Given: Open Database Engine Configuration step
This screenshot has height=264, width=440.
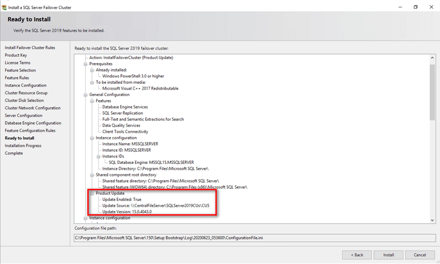Looking at the screenshot, I should (33, 123).
